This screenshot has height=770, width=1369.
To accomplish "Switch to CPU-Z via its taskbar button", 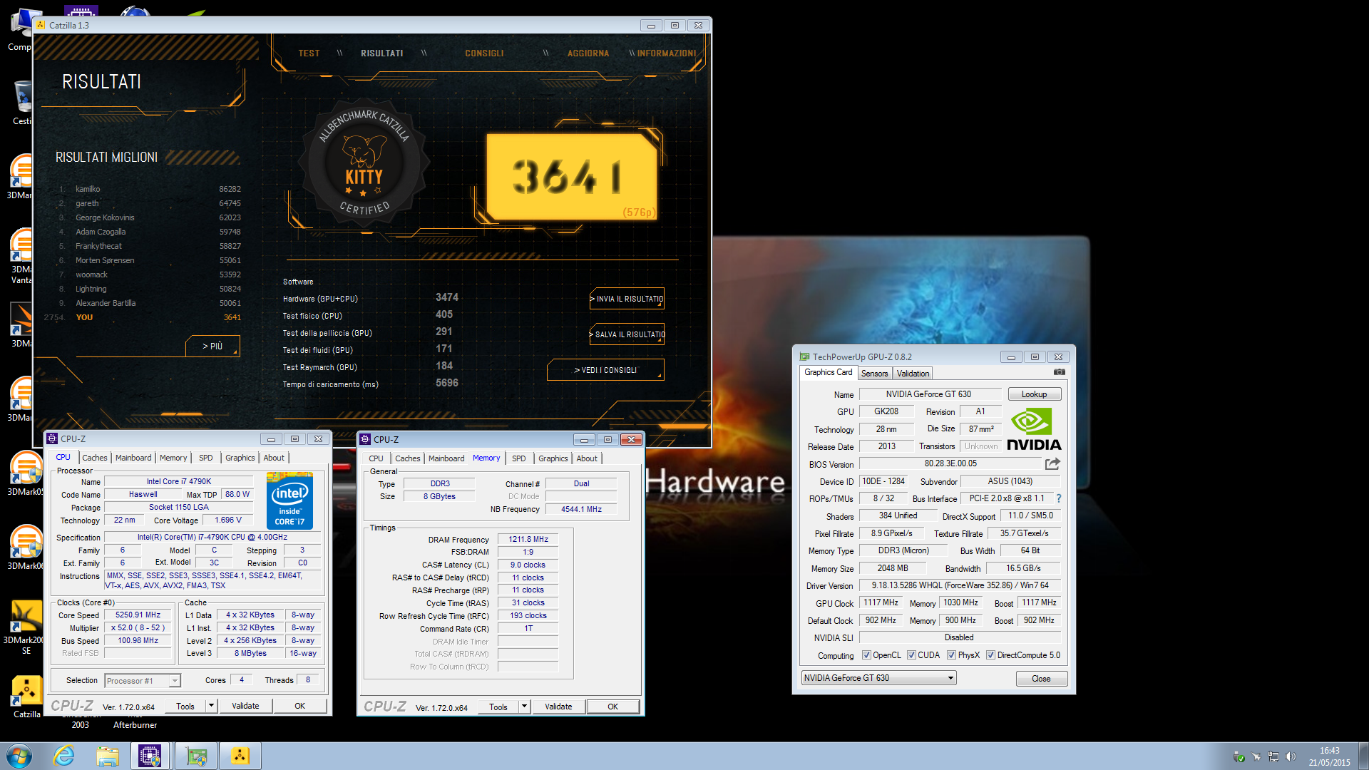I will 150,756.
